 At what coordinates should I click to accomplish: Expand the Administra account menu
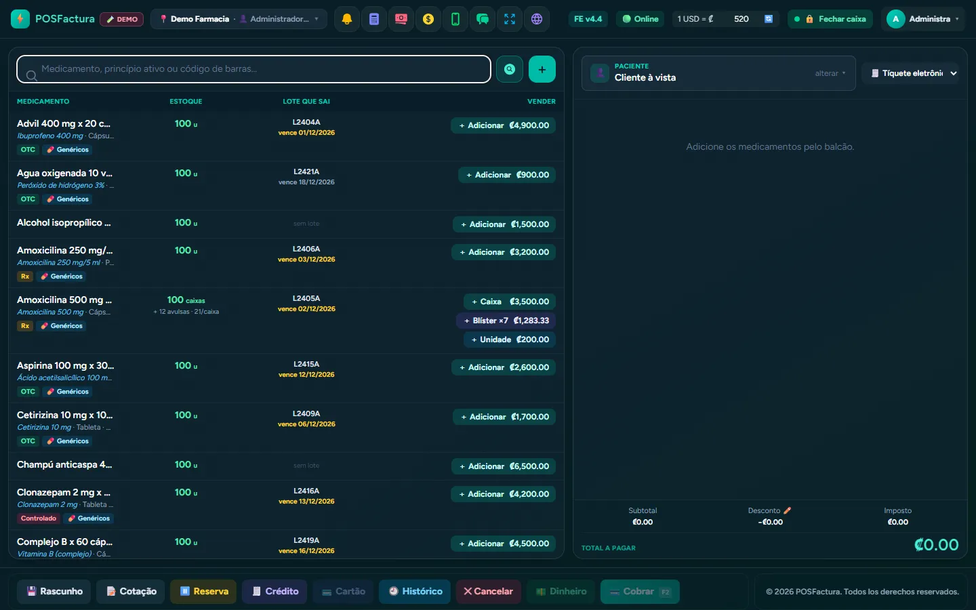(x=923, y=19)
